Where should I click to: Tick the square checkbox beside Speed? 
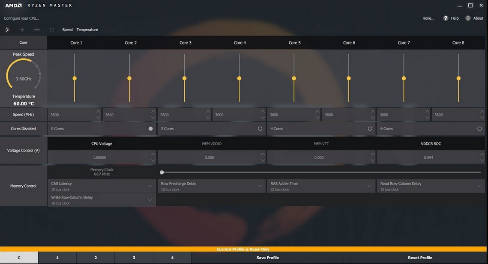click(52, 30)
